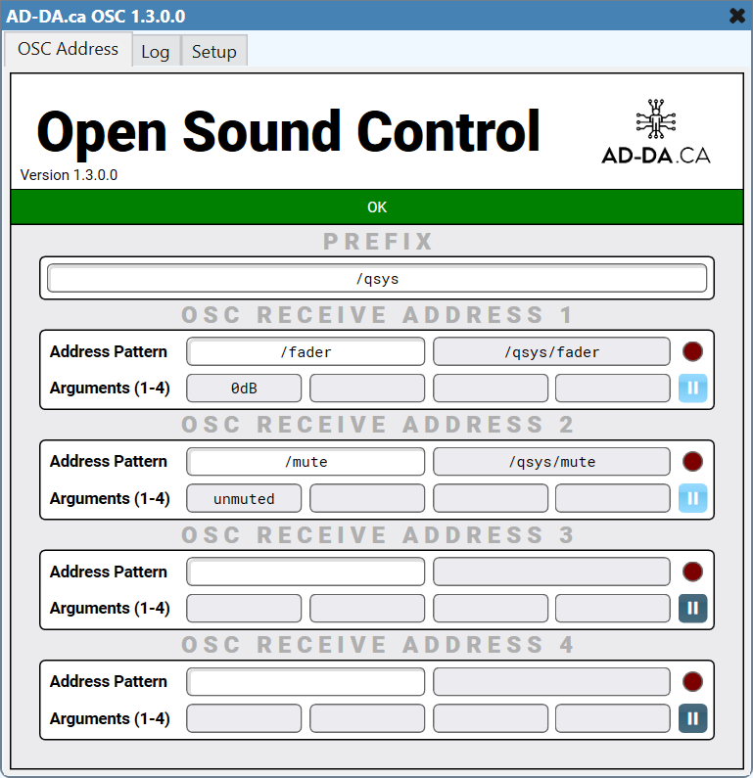The width and height of the screenshot is (753, 778).
Task: Toggle pause button for Receive Address 4
Action: (692, 718)
